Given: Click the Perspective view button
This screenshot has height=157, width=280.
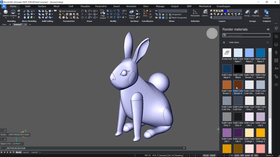Looking at the screenshot, I should pos(175,14).
